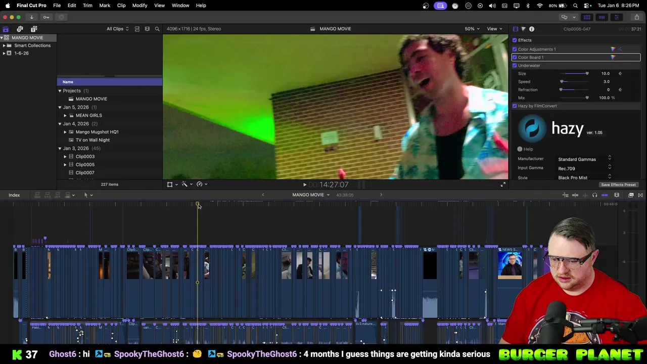The width and height of the screenshot is (647, 364).
Task: Open the color inspector triangle icon
Action: point(523,29)
